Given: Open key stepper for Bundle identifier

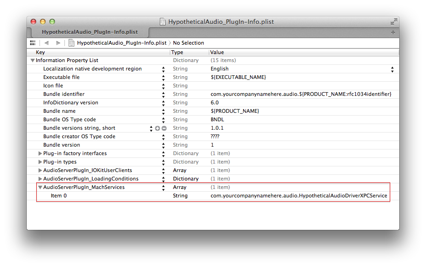Looking at the screenshot, I should (163, 94).
